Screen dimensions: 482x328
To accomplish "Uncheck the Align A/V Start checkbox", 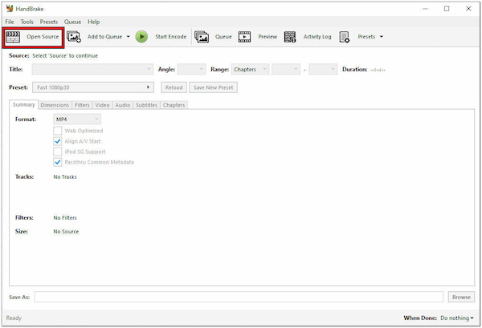I will pos(58,141).
